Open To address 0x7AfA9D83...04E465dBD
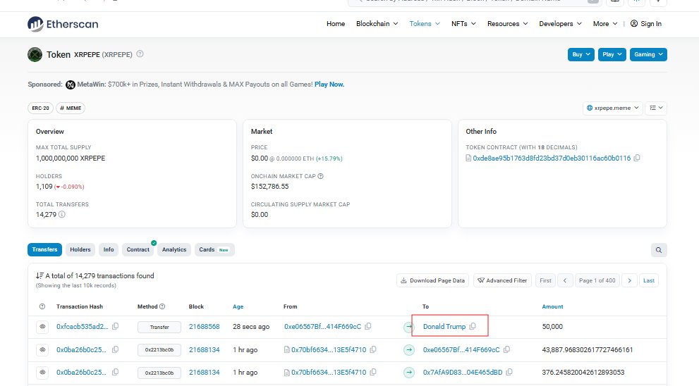The image size is (699, 386). tap(463, 372)
